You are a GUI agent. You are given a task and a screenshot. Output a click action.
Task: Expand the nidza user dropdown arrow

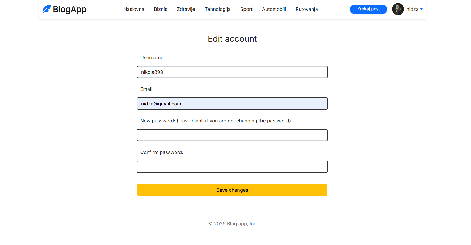(421, 9)
